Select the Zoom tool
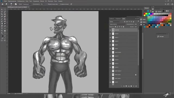Image resolution: width=174 pixels, height=98 pixels. pyautogui.click(x=2, y=33)
